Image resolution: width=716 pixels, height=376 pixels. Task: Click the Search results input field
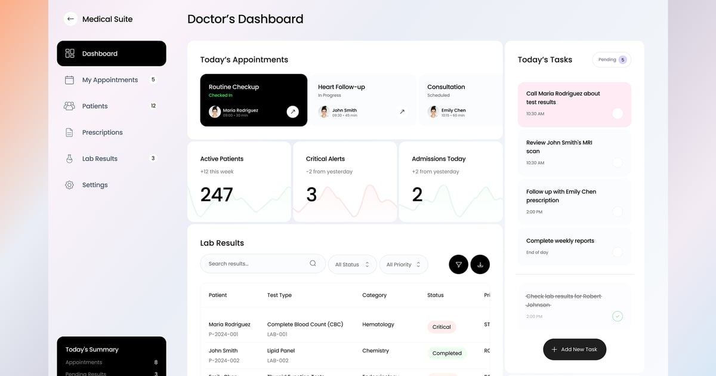(257, 264)
